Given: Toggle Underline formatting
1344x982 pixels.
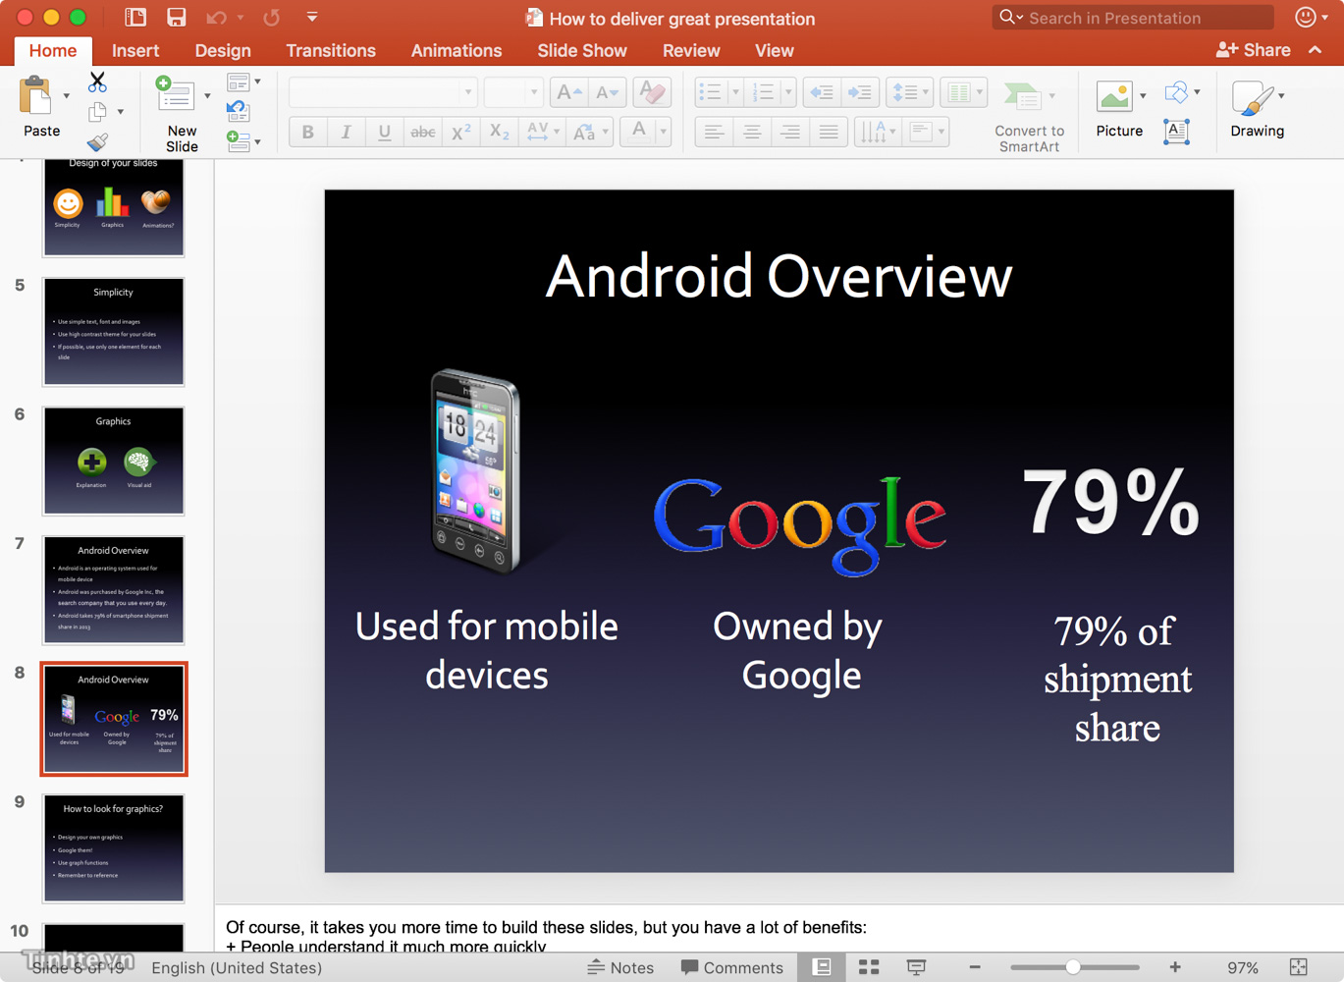Looking at the screenshot, I should click(384, 132).
